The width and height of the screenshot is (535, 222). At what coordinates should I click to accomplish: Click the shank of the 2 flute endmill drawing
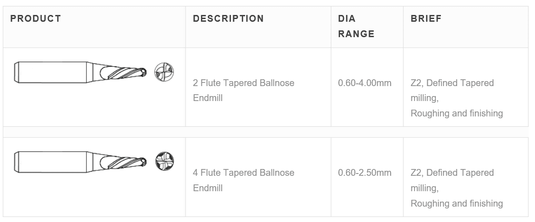53,72
